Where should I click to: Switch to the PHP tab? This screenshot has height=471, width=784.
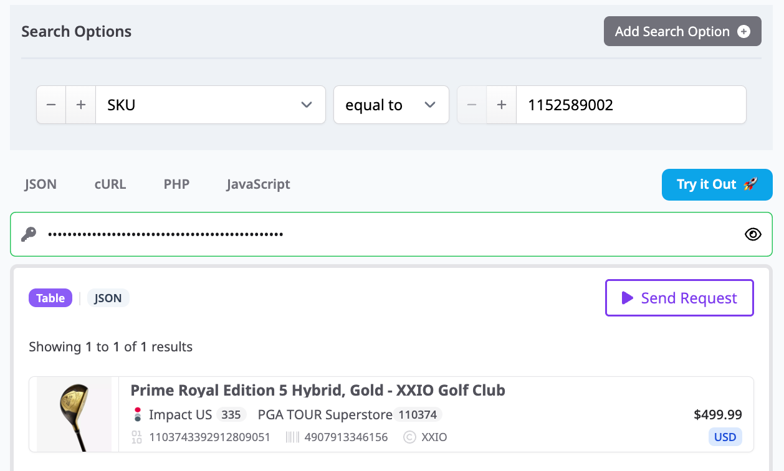pyautogui.click(x=176, y=184)
